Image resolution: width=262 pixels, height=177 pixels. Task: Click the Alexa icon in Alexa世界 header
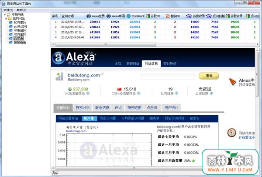89,16
